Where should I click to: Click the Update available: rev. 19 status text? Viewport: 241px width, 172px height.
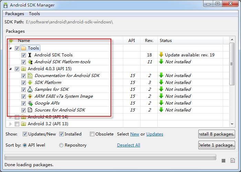point(190,55)
